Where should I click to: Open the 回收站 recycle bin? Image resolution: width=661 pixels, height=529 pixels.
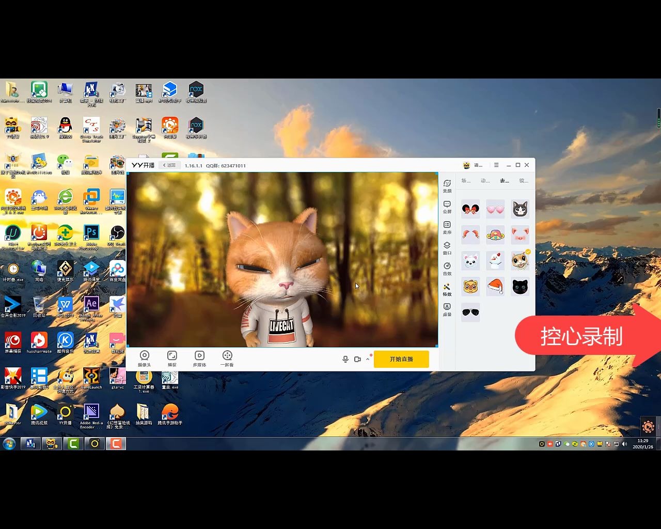tap(39, 307)
